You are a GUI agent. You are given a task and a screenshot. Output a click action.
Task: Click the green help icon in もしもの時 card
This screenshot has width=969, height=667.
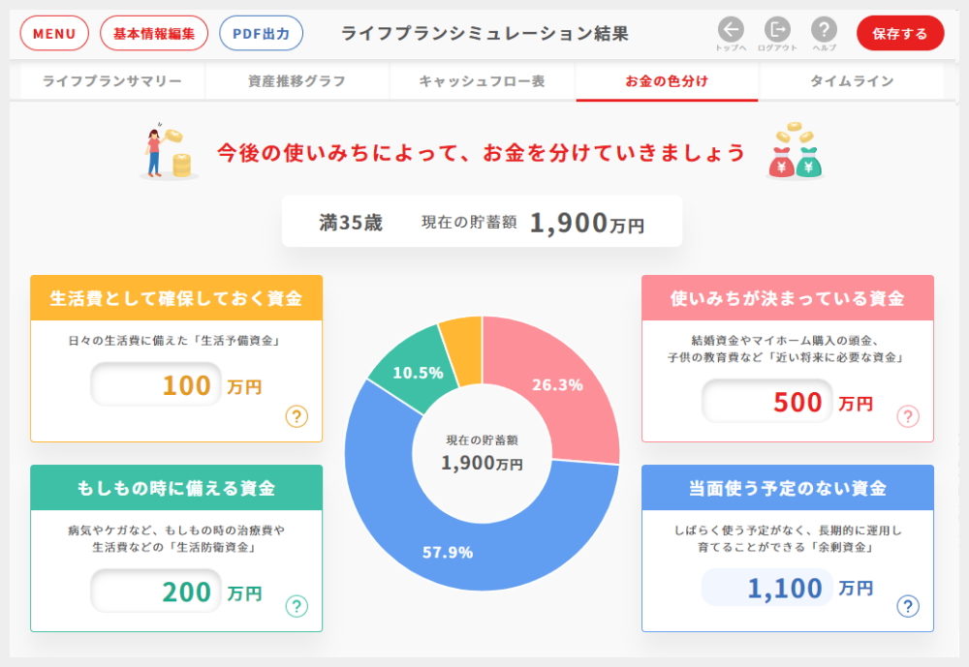click(x=297, y=606)
